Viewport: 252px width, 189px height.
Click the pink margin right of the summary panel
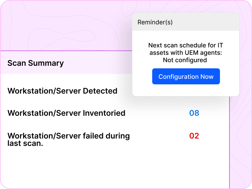tap(240, 139)
